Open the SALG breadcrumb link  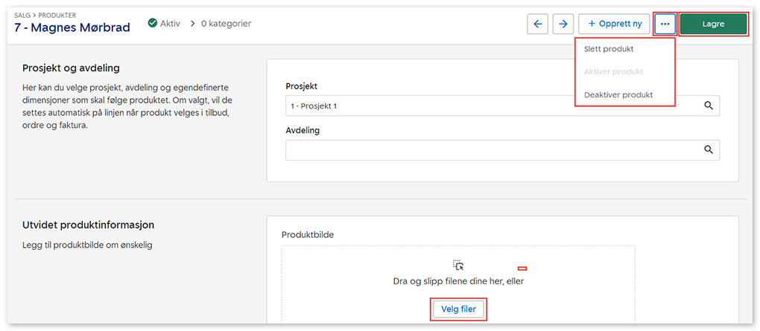coord(23,15)
